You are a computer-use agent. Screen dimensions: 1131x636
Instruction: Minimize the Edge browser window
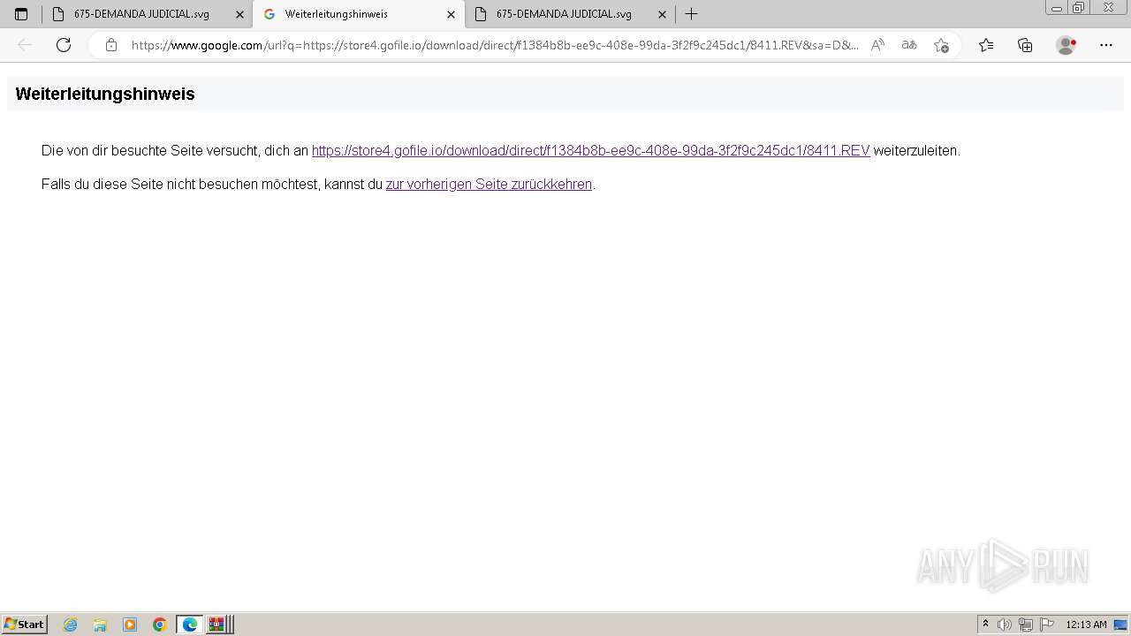tap(1057, 7)
